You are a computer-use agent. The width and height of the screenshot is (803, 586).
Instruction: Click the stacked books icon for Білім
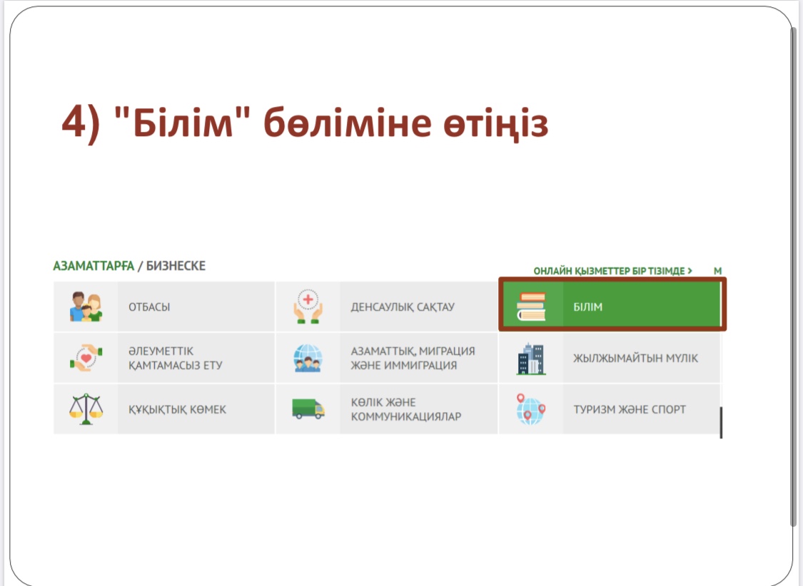531,307
